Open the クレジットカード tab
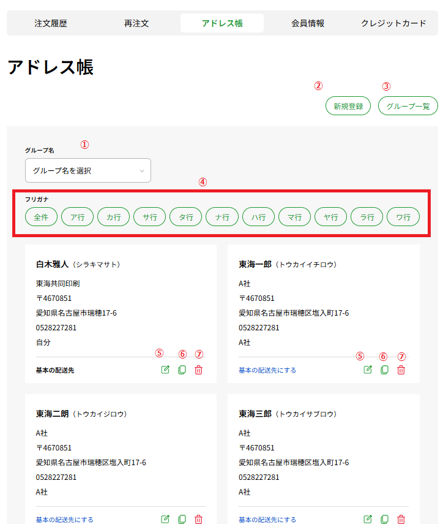Image resolution: width=443 pixels, height=524 pixels. pyautogui.click(x=392, y=22)
